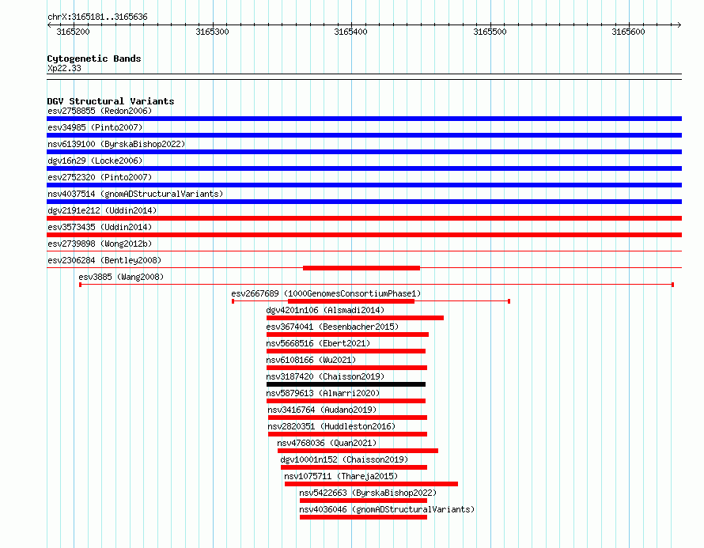Click the red bar under nsv5879613 (Almarri2020)

pyautogui.click(x=346, y=401)
